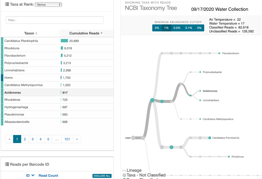262x179 pixels.
Task: Select the 0.5% abundance cutoff option
Action: [x=177, y=28]
